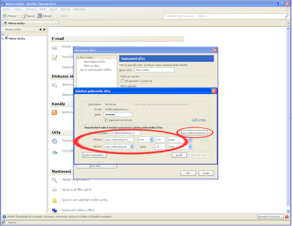Toggle Zapamatovat si heslo checkbox
Image resolution: width=292 pixels, height=226 pixels.
click(x=106, y=120)
